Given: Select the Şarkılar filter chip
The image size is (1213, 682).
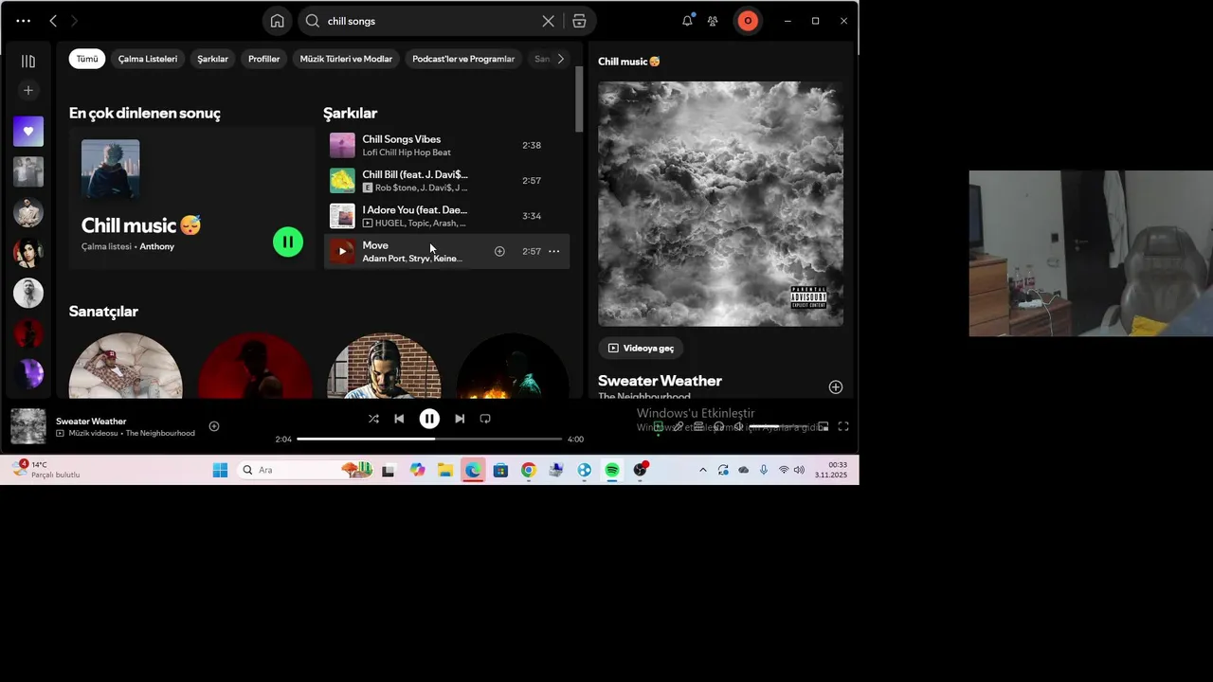Looking at the screenshot, I should pyautogui.click(x=212, y=59).
